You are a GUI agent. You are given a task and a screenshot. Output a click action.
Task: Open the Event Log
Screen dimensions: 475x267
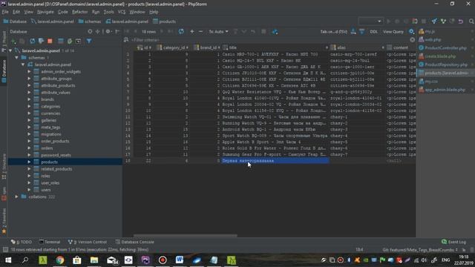pos(453,242)
